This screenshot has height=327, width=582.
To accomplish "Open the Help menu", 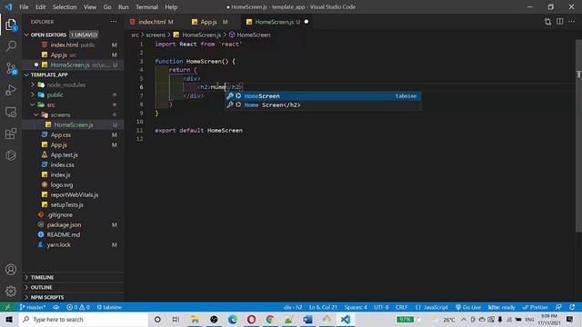I will (171, 6).
